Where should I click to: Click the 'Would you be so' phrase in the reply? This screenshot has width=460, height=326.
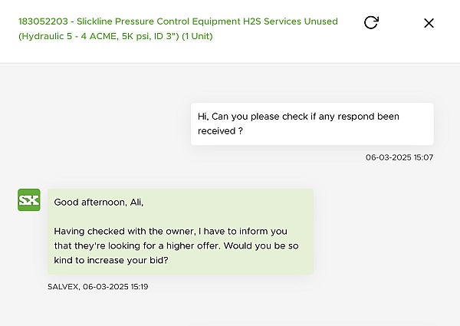261,245
